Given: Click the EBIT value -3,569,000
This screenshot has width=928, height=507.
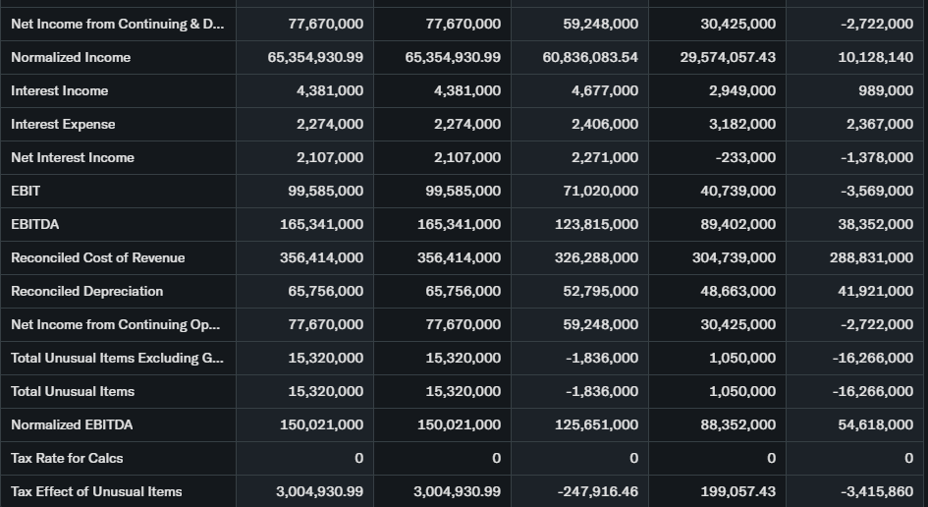Looking at the screenshot, I should coord(872,191).
